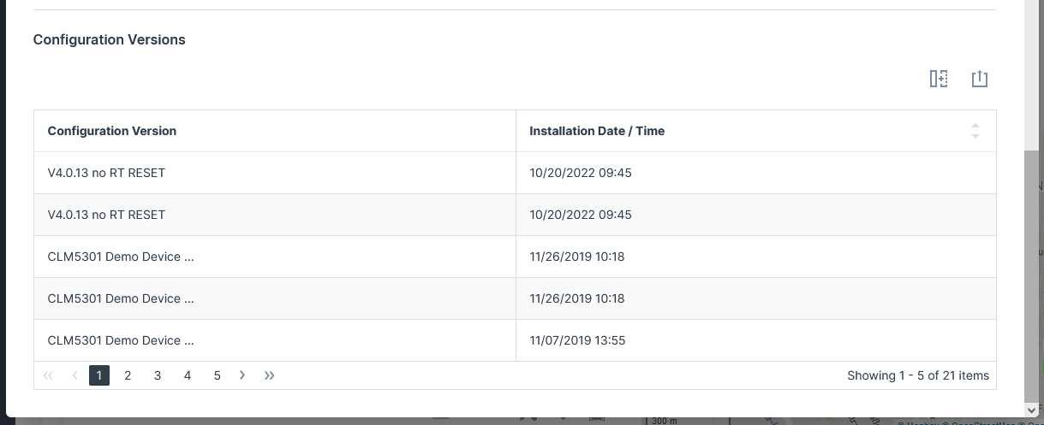Click current page 1 button

click(x=99, y=375)
